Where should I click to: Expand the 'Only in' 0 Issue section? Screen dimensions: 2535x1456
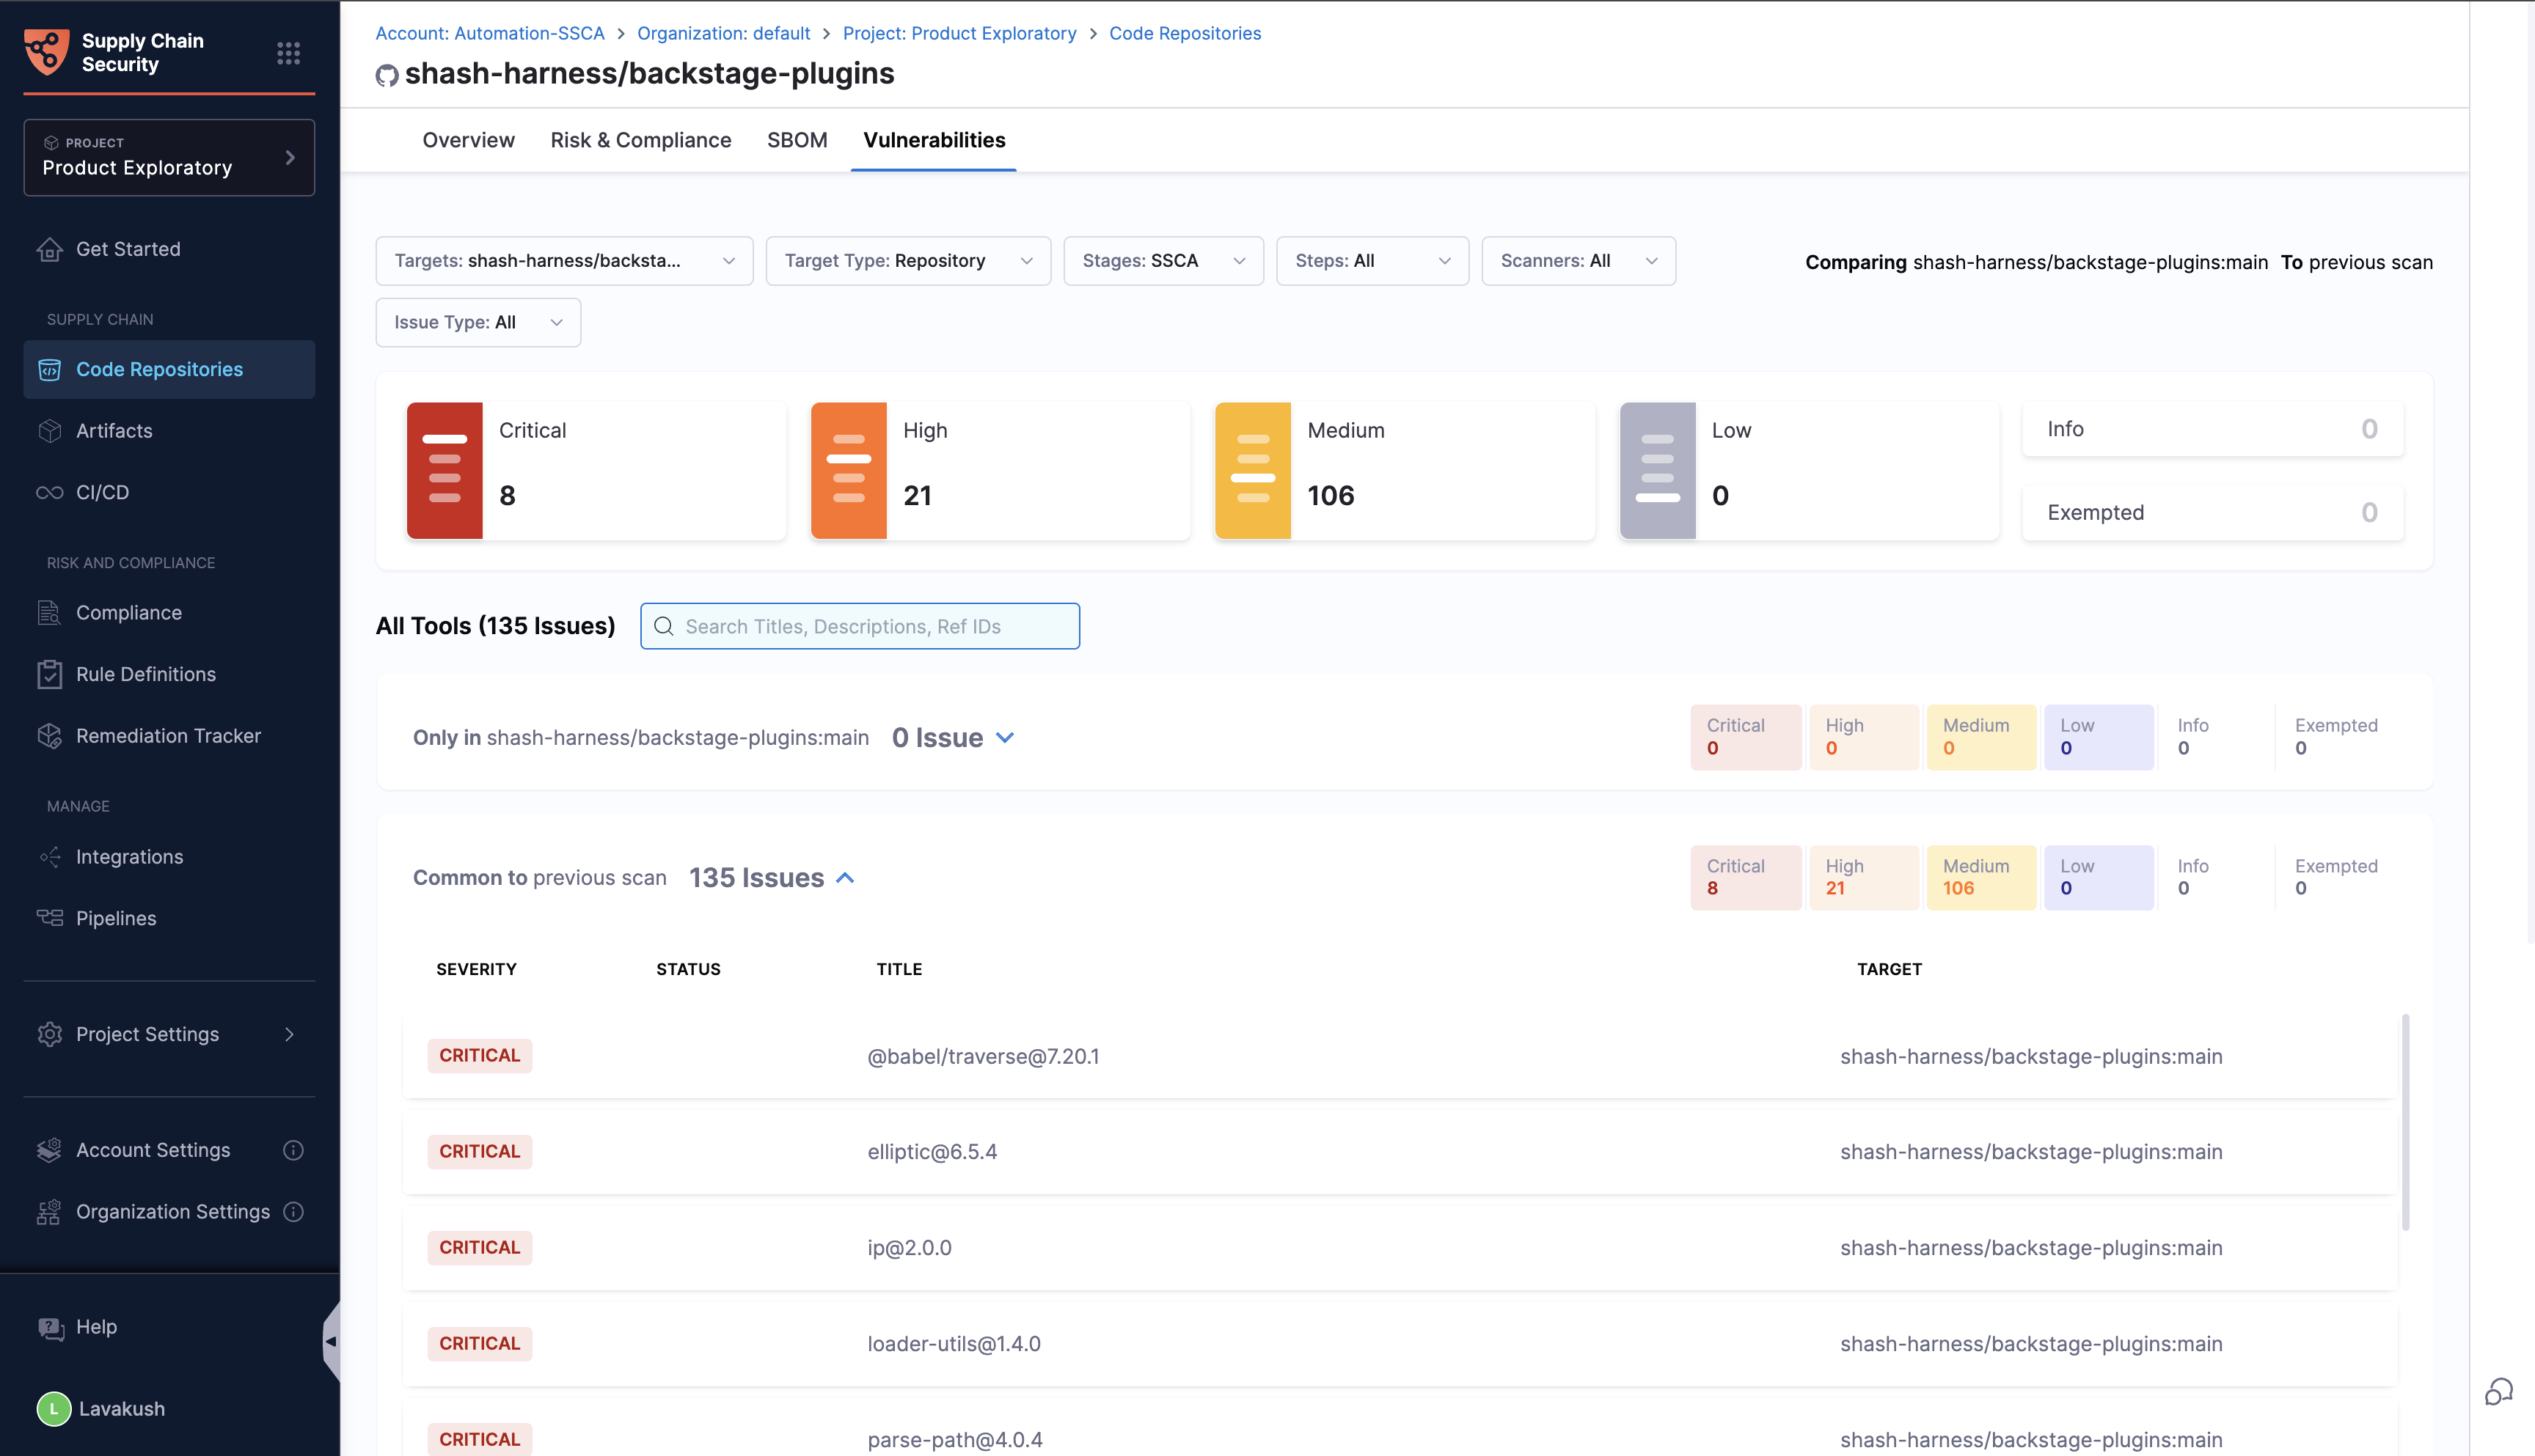1006,738
